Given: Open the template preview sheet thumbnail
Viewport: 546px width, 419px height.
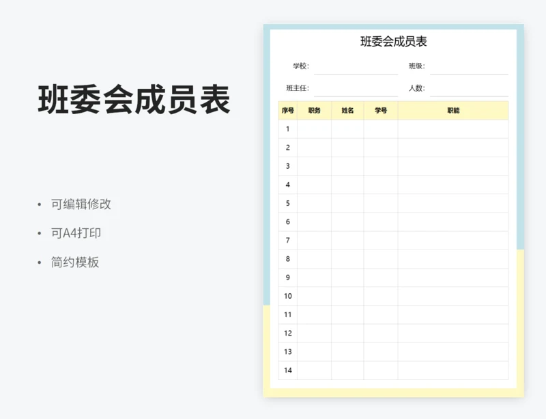Looking at the screenshot, I should 394,211.
